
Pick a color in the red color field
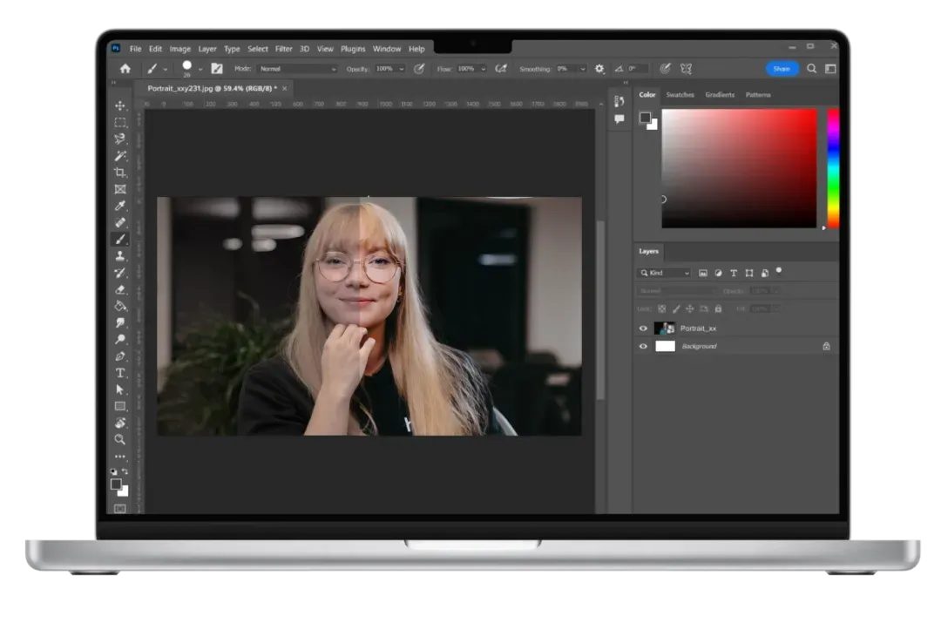point(739,169)
